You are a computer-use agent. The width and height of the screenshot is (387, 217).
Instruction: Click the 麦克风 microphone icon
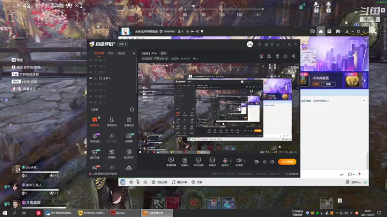(x=225, y=161)
